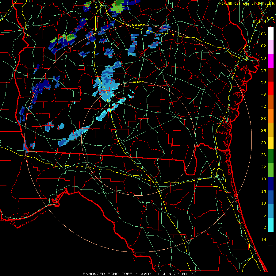Pick the dark green legend swatch

tap(271, 156)
